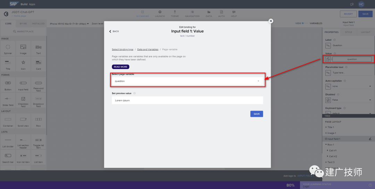Click Save button in binding dialog
This screenshot has height=189, width=375.
click(257, 114)
